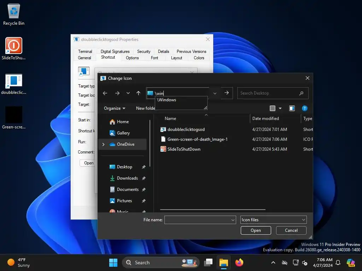Unpin Desktop using its pin icon
This screenshot has width=362, height=271.
click(144, 167)
